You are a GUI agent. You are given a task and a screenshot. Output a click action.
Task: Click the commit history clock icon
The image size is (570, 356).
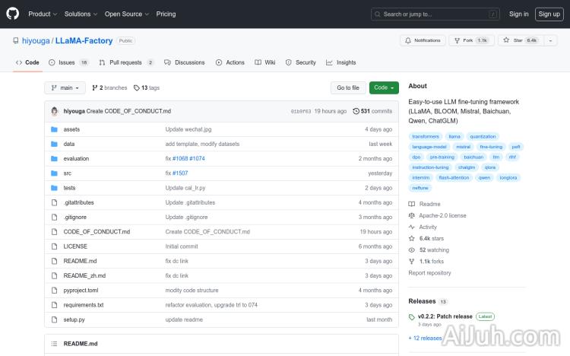click(x=356, y=111)
